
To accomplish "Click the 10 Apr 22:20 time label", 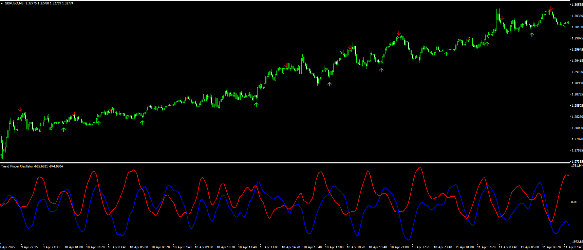I will tap(421, 247).
